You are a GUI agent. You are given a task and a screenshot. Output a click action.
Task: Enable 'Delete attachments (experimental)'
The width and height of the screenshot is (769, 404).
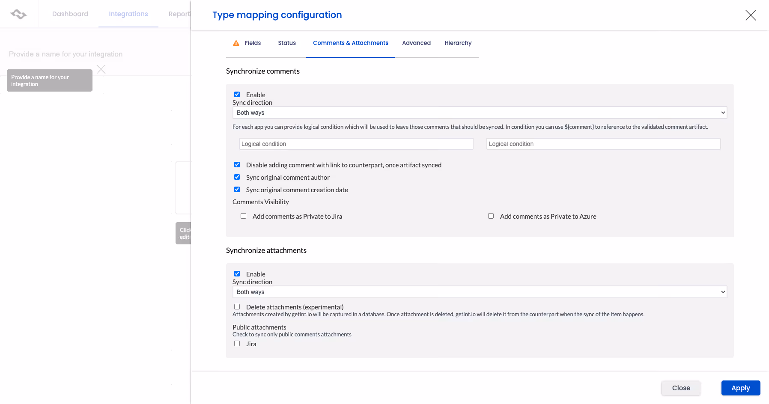(x=237, y=306)
